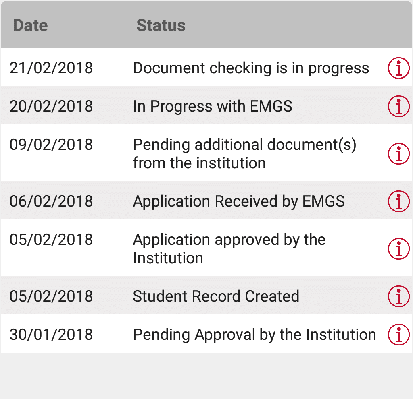Select the 30/01/2018 date entry

point(51,334)
